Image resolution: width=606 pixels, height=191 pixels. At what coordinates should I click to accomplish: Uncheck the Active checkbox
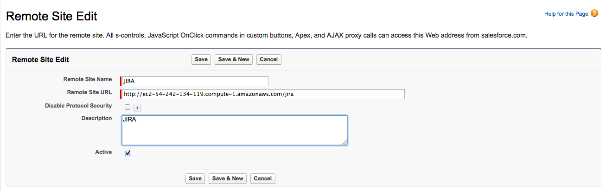pyautogui.click(x=128, y=153)
